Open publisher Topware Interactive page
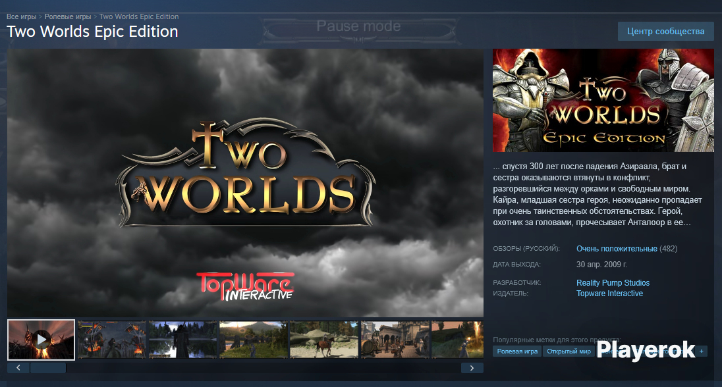Image resolution: width=722 pixels, height=387 pixels. tap(609, 294)
